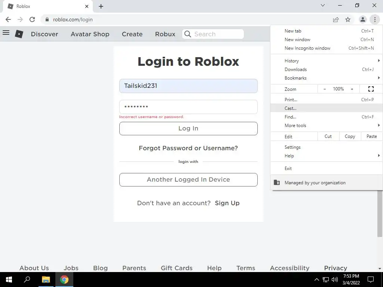This screenshot has height=287, width=383.
Task: Click the network tray icon
Action: pyautogui.click(x=326, y=280)
